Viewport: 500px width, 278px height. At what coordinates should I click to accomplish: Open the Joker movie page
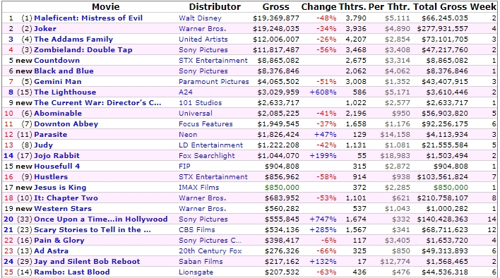pyautogui.click(x=45, y=29)
